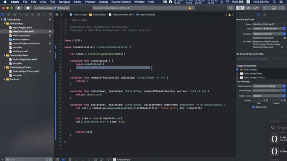
Task: Edit the Name field ViewController.swift
Action: pyautogui.click(x=269, y=24)
